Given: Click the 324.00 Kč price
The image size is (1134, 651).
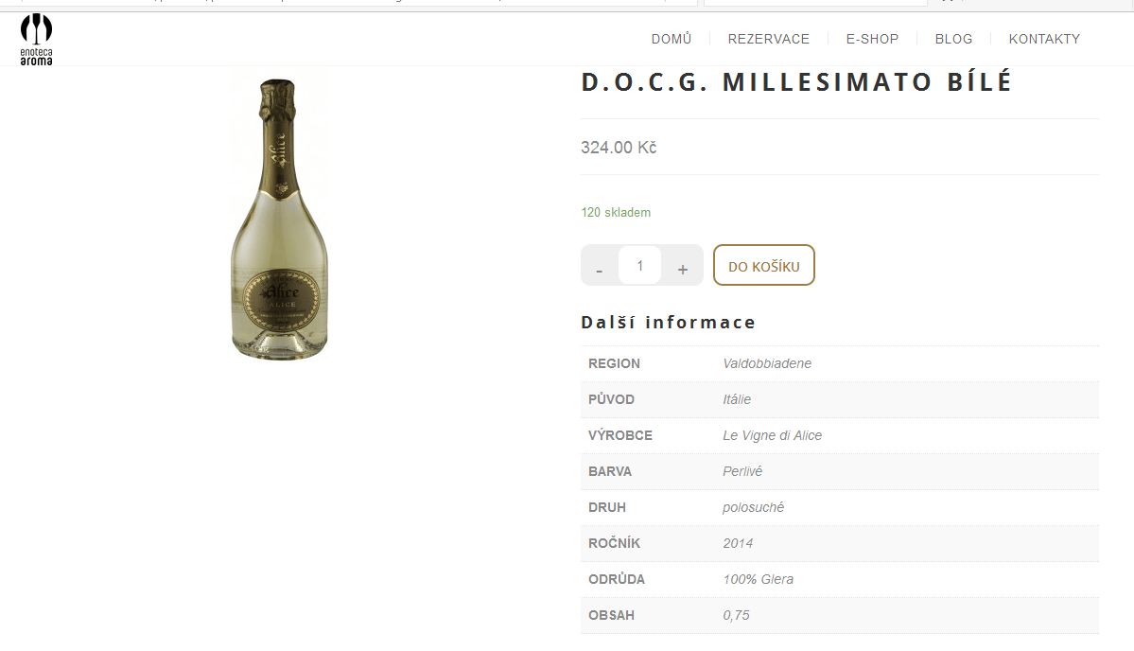Looking at the screenshot, I should [619, 148].
